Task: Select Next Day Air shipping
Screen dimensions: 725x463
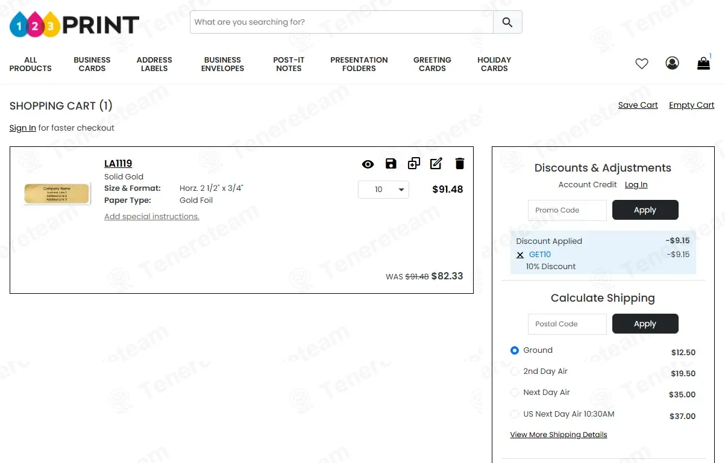Action: pos(515,393)
